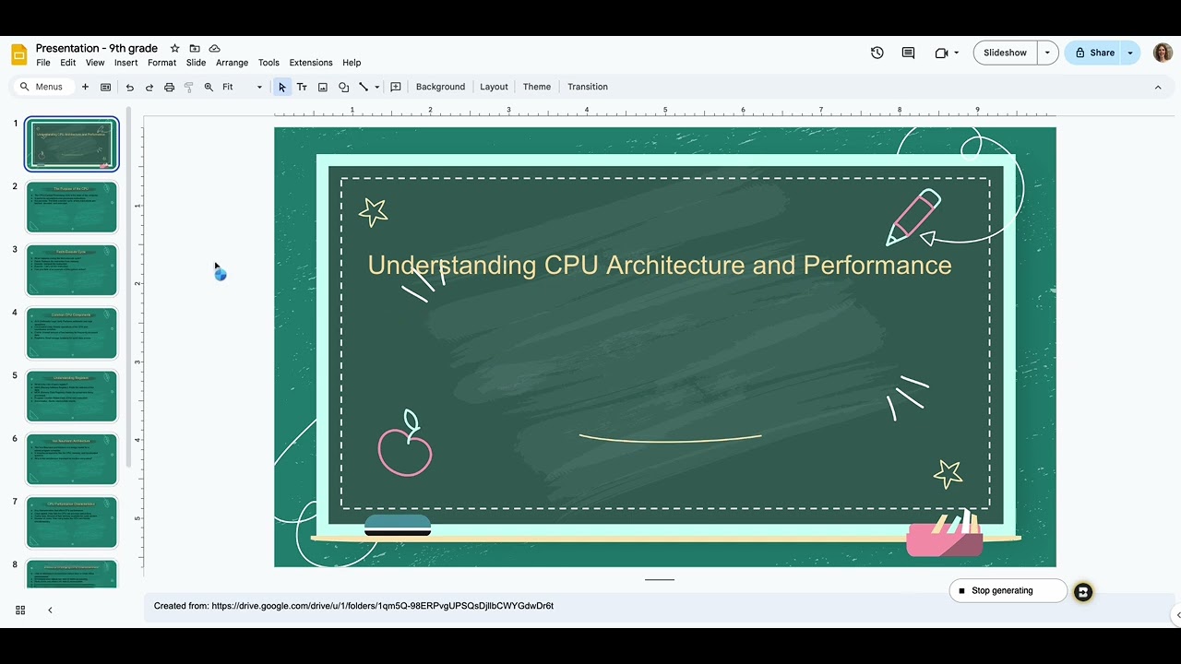Click the Menus search box
This screenshot has width=1181, height=664.
pos(42,87)
